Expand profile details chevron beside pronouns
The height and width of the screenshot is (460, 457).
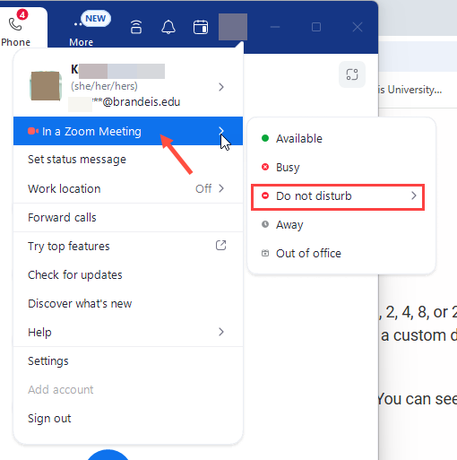pyautogui.click(x=221, y=87)
